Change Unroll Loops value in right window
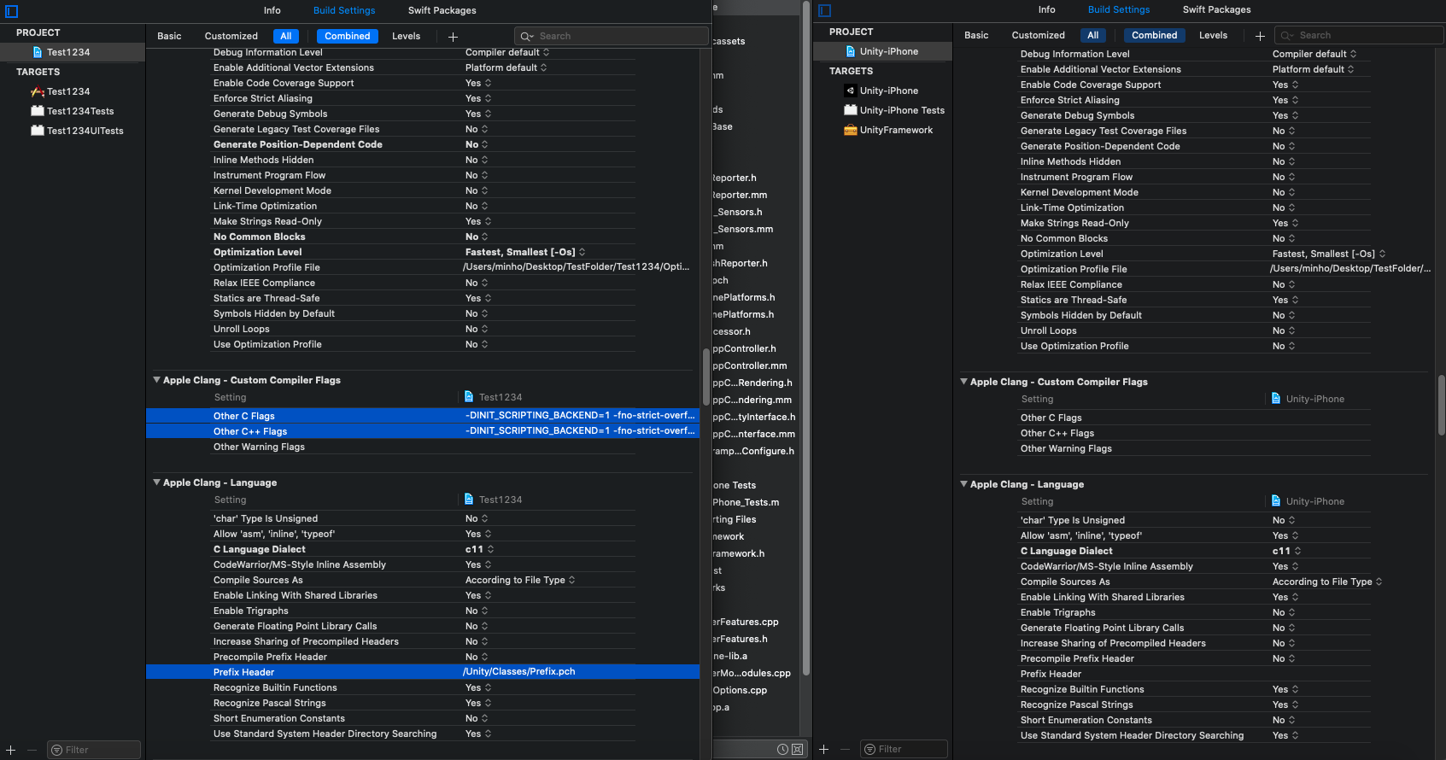 [x=1285, y=330]
